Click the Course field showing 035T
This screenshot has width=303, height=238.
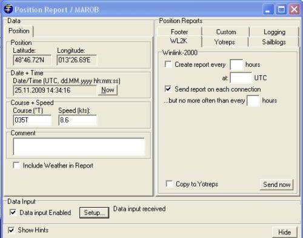coord(32,120)
